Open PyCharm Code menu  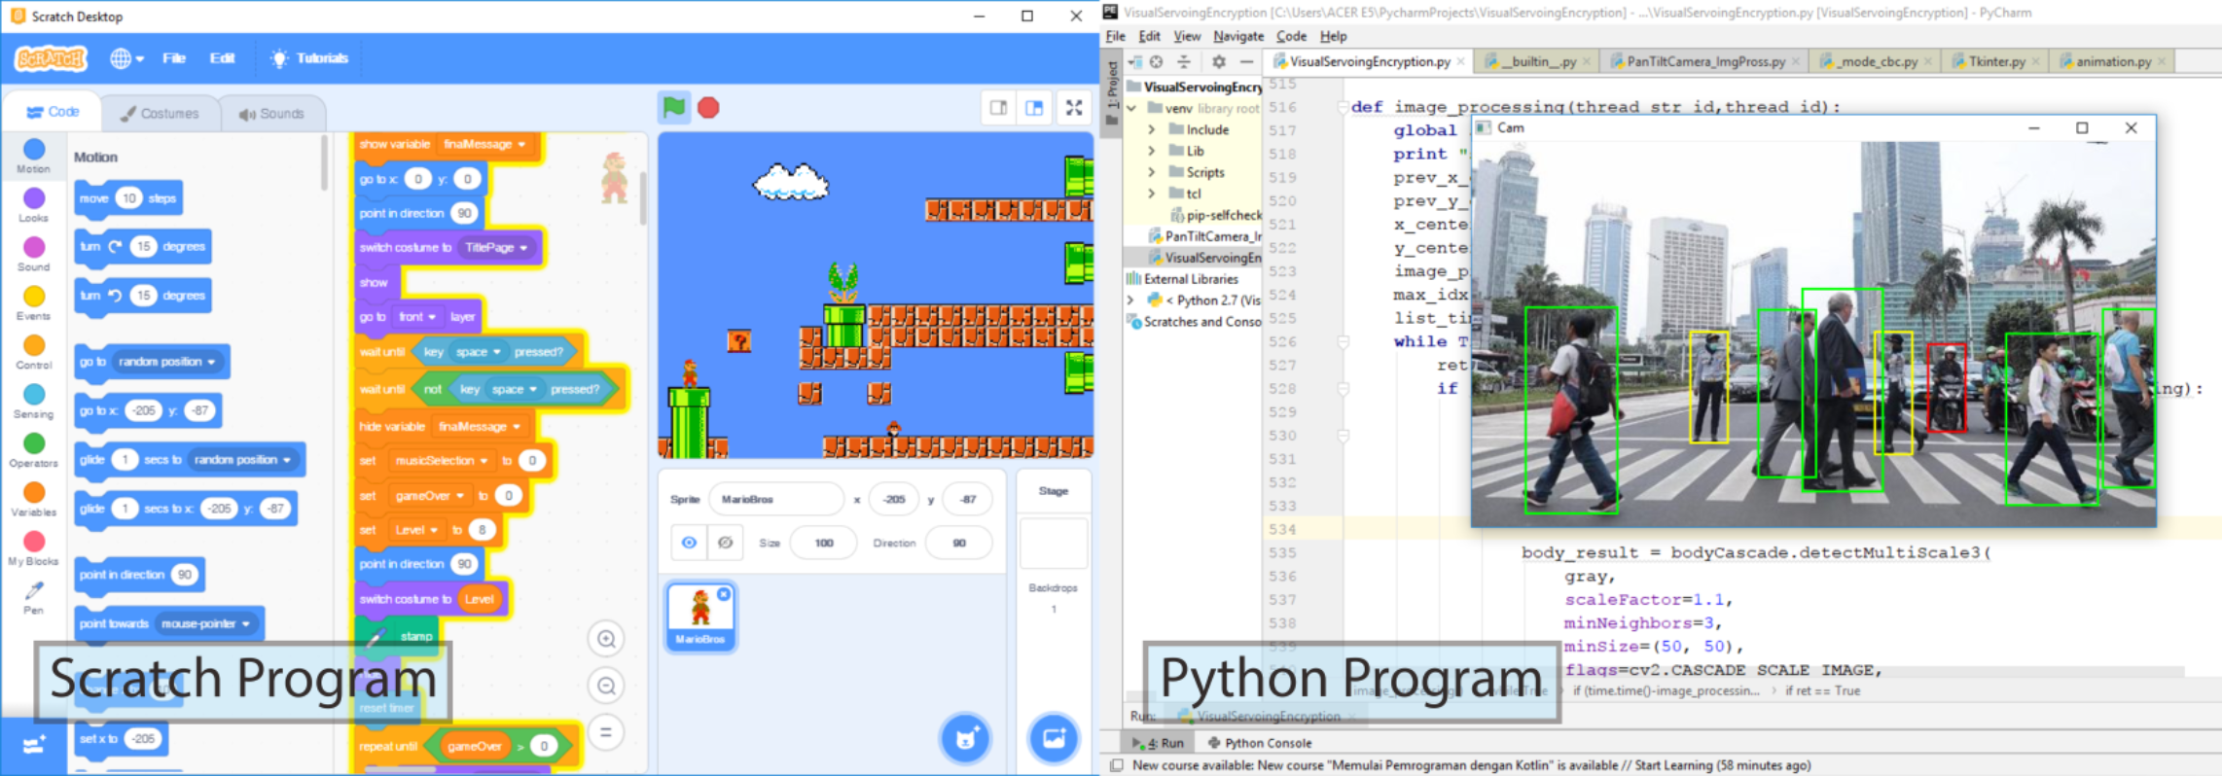1291,36
